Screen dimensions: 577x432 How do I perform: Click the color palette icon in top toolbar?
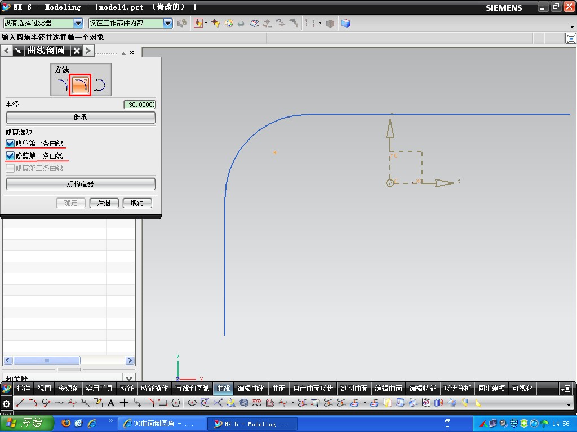229,23
